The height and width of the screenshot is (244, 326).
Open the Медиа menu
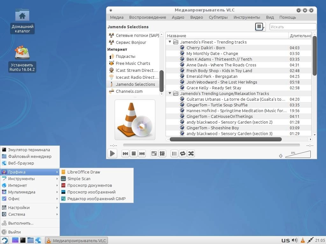pyautogui.click(x=117, y=17)
